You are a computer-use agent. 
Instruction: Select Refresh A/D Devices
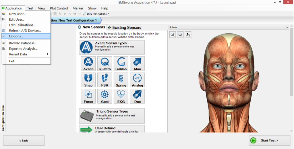(26, 31)
